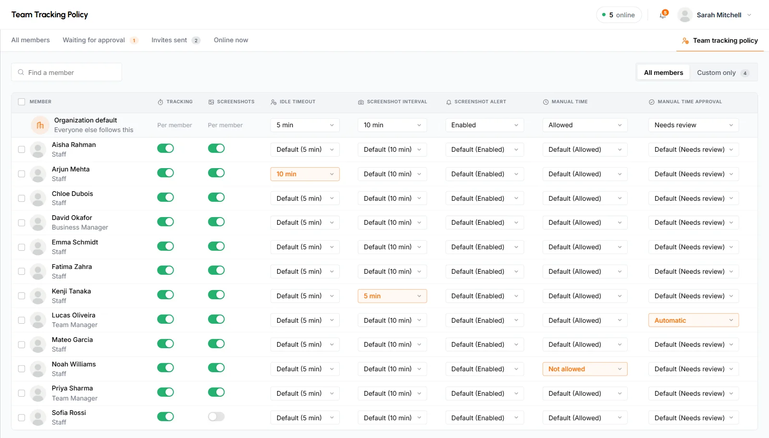
Task: Switch to the Online now tab
Action: (x=231, y=40)
